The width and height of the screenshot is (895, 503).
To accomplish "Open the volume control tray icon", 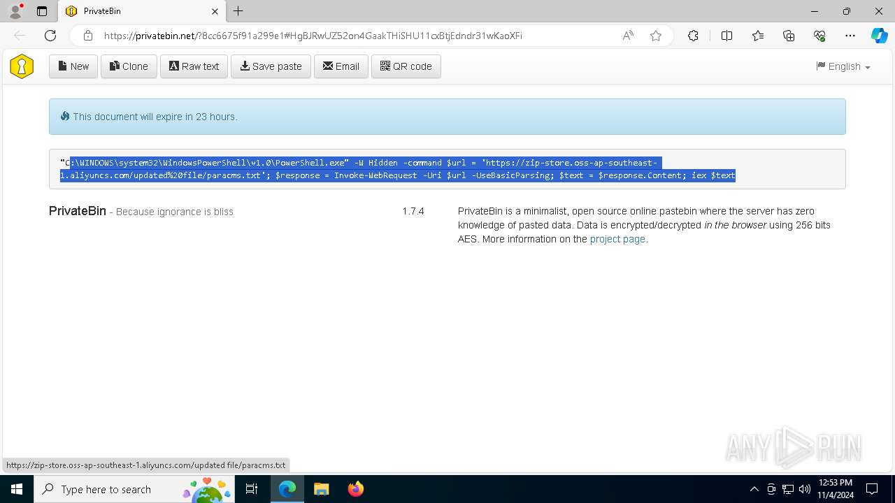I will (x=805, y=489).
